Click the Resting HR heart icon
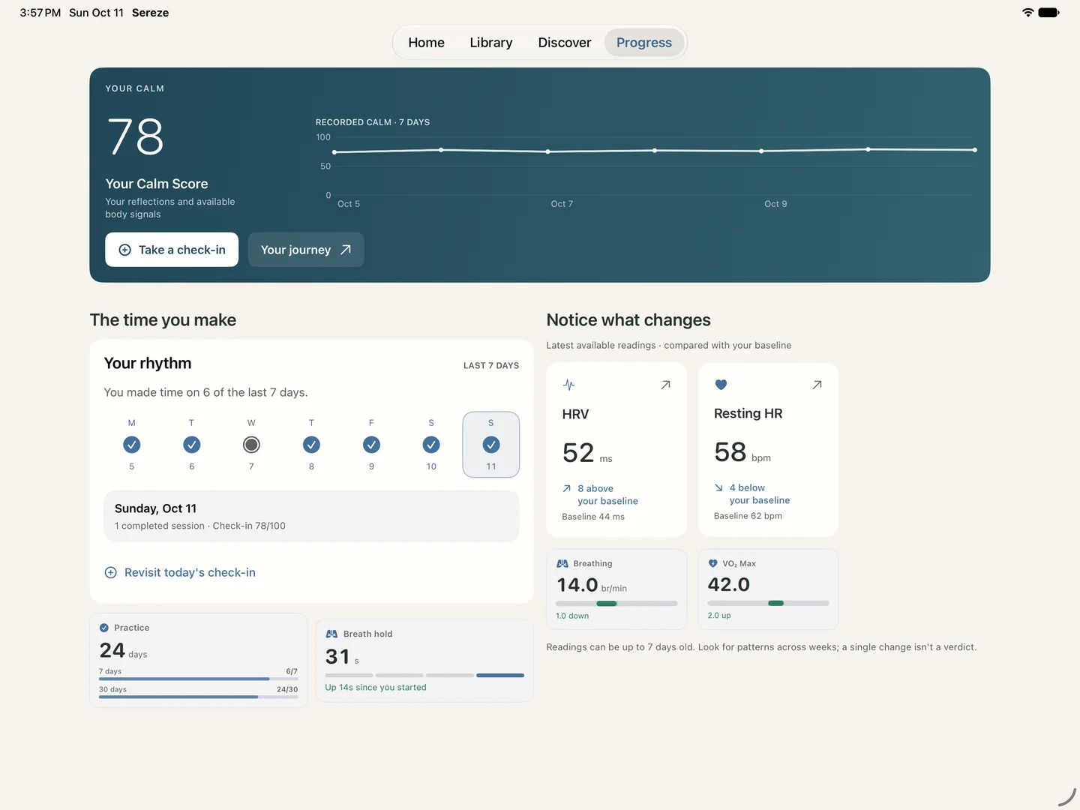 [721, 385]
